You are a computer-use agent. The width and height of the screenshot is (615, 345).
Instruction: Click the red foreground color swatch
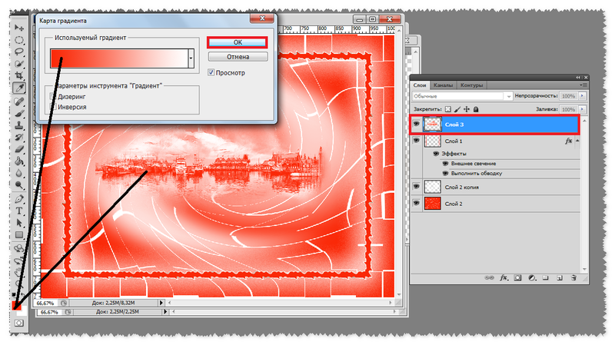coord(16,305)
